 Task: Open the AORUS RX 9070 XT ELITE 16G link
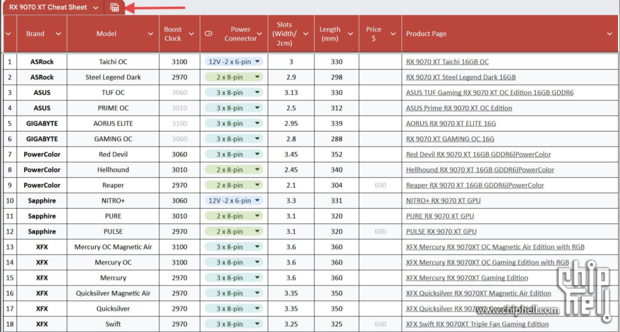[450, 123]
